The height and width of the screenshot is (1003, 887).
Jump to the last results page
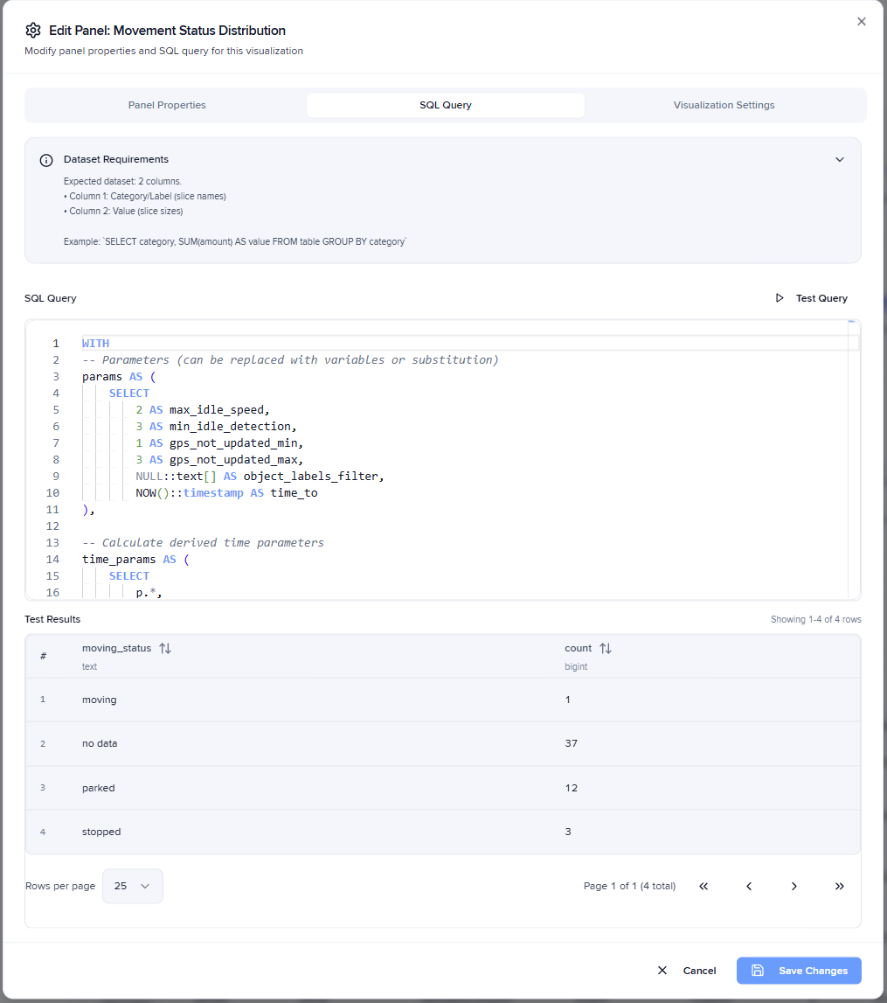point(840,886)
